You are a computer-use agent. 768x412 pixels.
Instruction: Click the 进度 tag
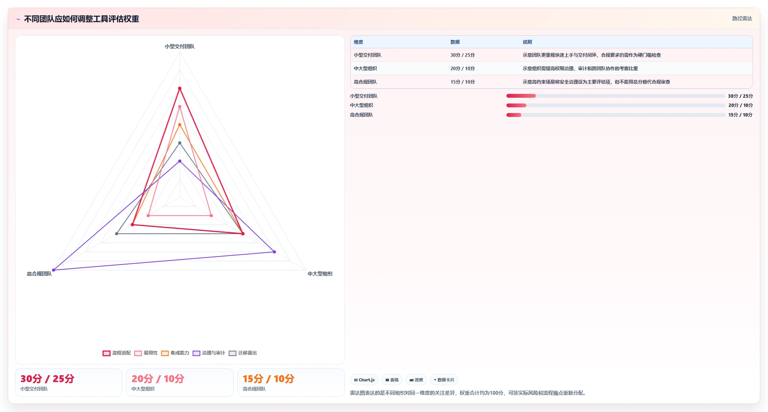tap(416, 380)
